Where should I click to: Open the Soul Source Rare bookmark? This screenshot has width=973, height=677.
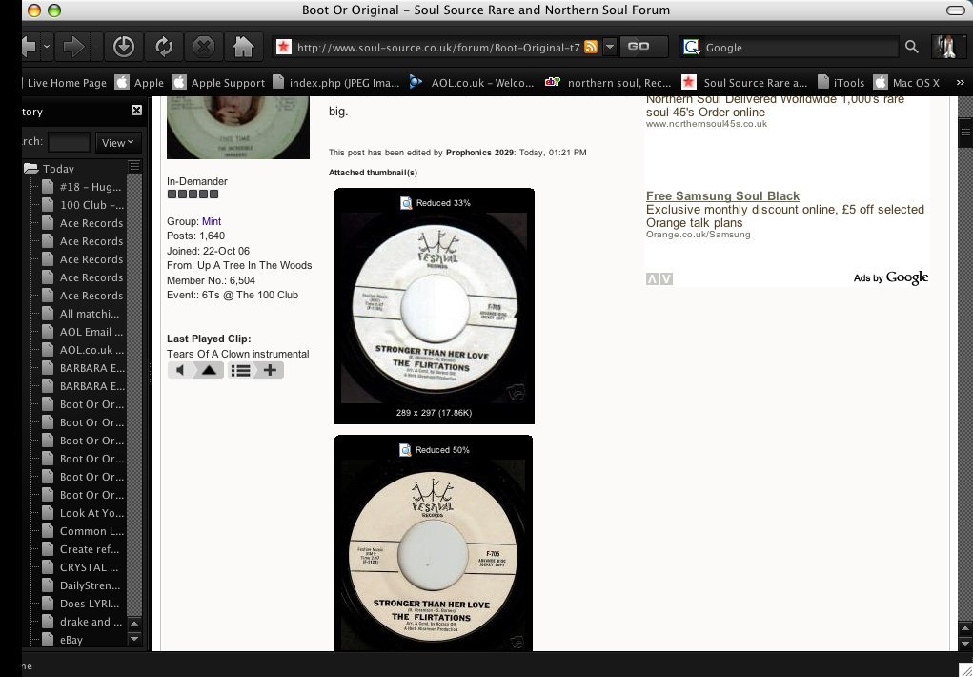coord(744,83)
